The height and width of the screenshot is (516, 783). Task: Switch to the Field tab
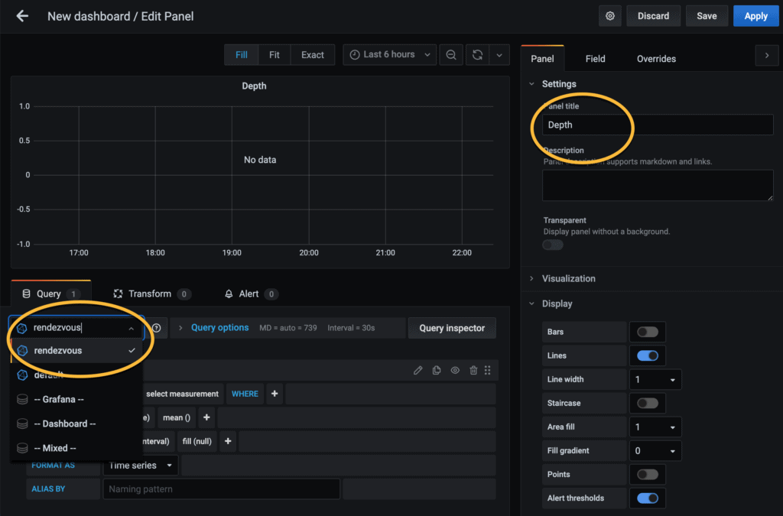click(x=595, y=59)
